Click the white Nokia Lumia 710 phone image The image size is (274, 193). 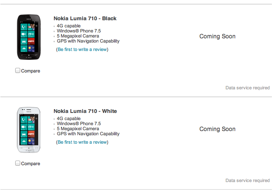pyautogui.click(x=28, y=130)
